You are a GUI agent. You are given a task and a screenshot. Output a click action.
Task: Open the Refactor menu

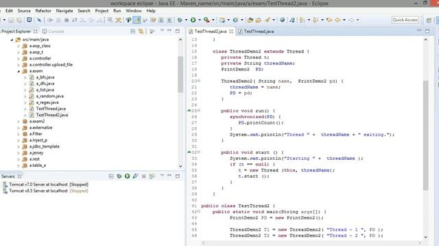point(43,11)
